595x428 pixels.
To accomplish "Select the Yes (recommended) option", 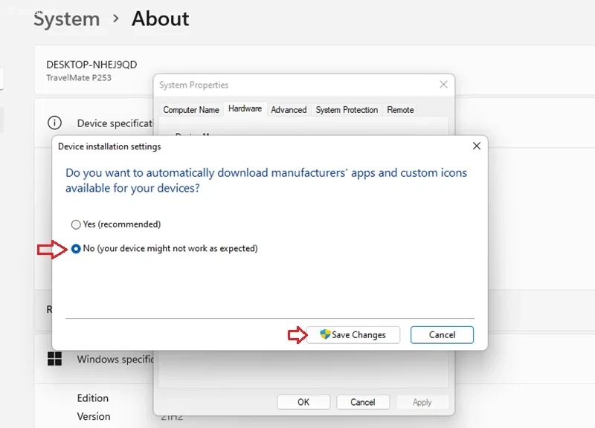I will click(x=76, y=224).
